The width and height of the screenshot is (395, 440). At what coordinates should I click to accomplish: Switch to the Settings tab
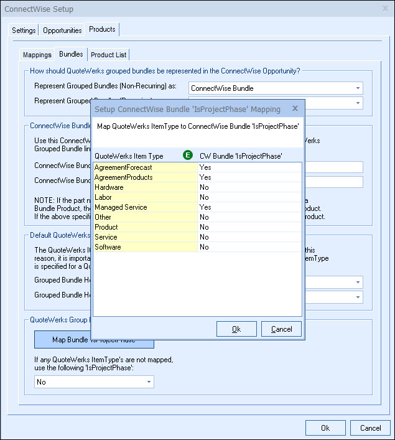coord(24,30)
